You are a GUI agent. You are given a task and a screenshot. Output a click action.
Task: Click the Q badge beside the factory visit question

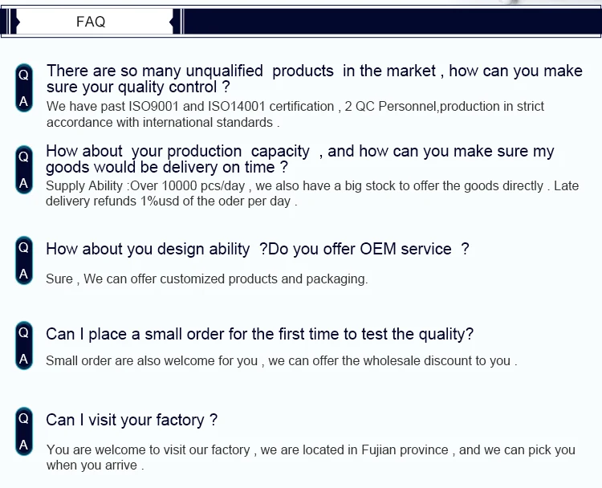click(x=23, y=418)
